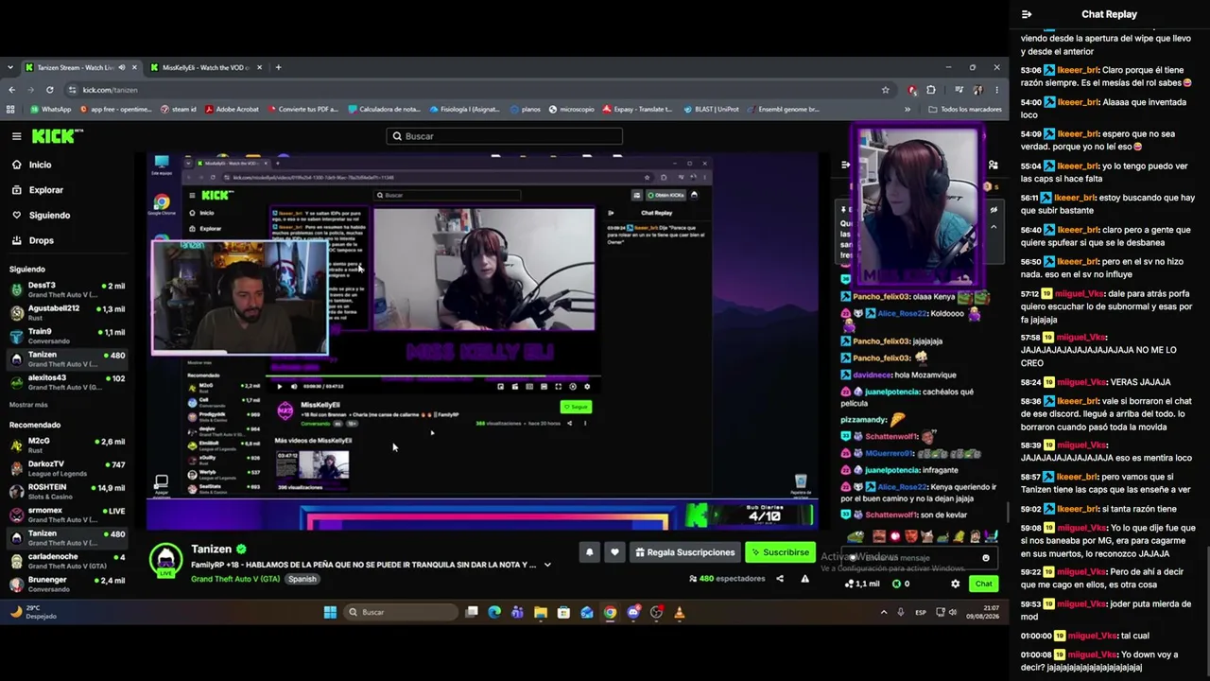This screenshot has width=1210, height=681.
Task: Open Chrome tab search dropdown arrow
Action: tap(9, 67)
